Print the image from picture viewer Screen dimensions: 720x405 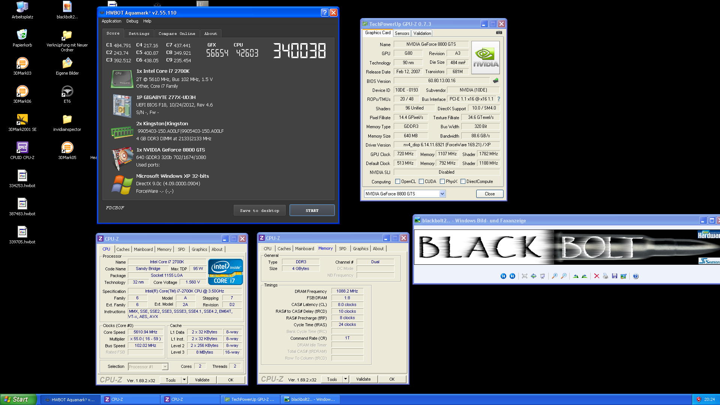point(606,276)
